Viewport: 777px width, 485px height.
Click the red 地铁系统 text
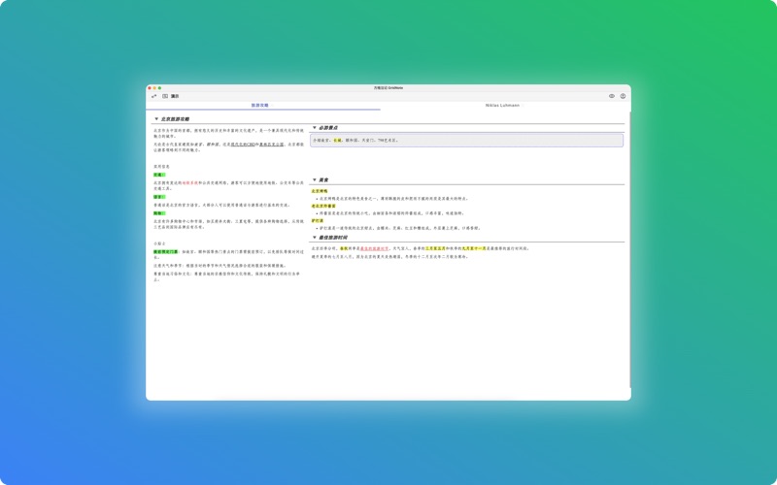(x=190, y=182)
